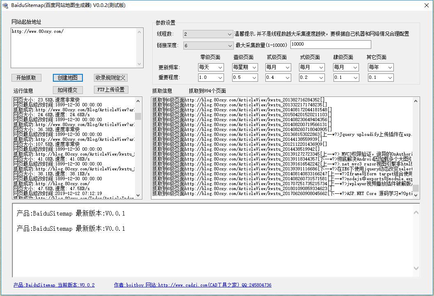The height and width of the screenshot is (296, 434).
Task: Open the 产品:BaiduSitemap 当前版本:V0.0.2 link
Action: point(54,285)
